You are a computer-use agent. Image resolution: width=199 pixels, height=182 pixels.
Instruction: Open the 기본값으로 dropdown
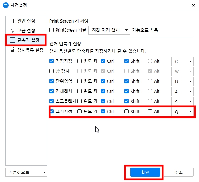26,172
